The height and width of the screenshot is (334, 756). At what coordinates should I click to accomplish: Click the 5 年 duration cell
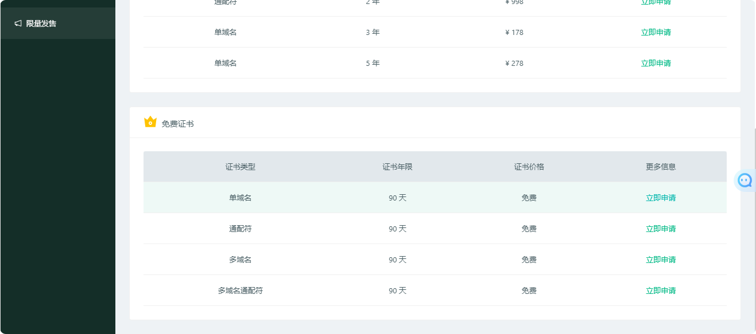point(373,63)
